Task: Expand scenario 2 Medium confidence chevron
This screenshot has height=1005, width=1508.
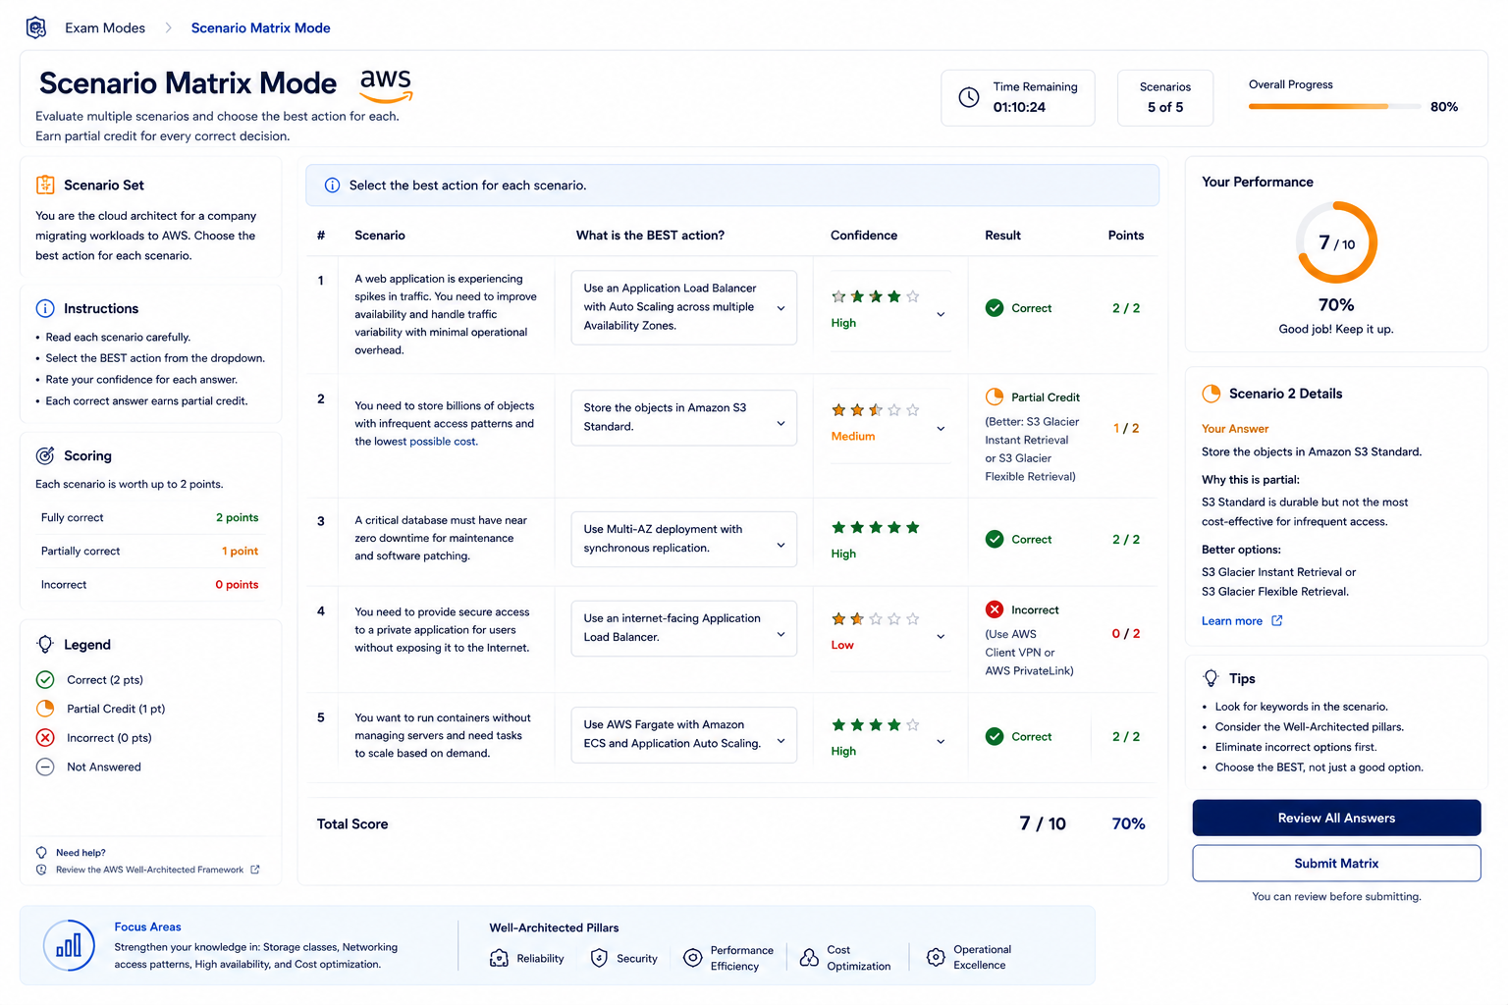Action: (941, 428)
